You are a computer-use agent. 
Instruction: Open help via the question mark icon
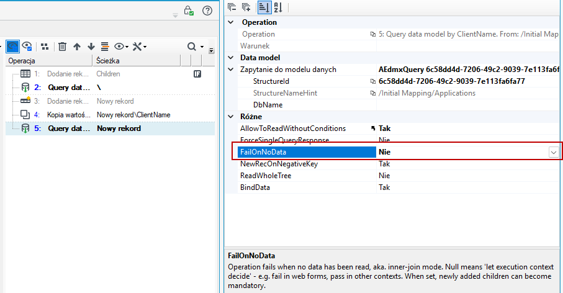(x=207, y=11)
